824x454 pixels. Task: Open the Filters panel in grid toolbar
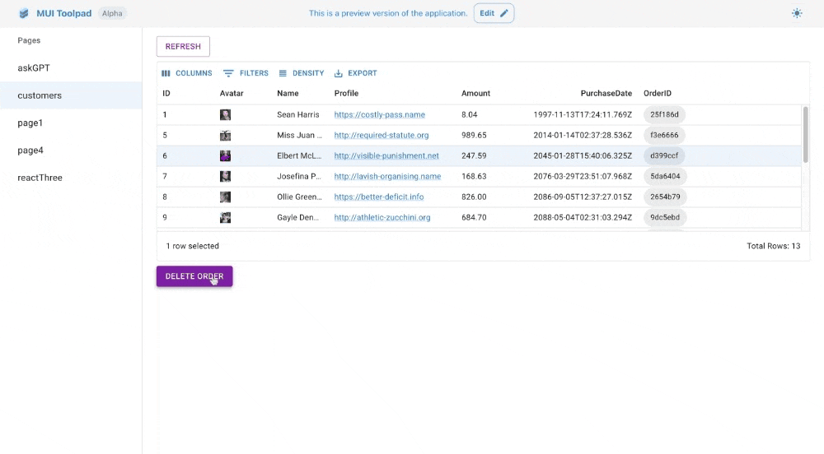246,73
